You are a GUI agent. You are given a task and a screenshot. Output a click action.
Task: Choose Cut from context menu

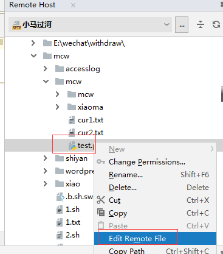click(155, 200)
